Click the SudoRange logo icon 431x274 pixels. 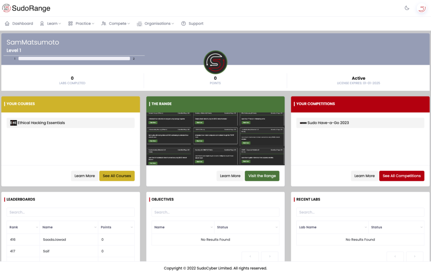pos(6,8)
